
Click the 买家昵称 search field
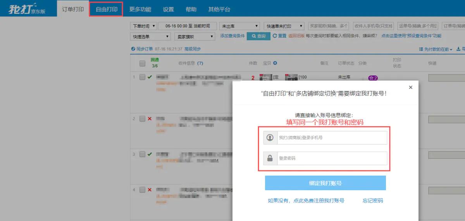[x=329, y=26]
